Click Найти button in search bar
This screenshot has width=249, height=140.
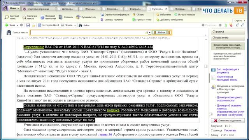click(x=160, y=32)
